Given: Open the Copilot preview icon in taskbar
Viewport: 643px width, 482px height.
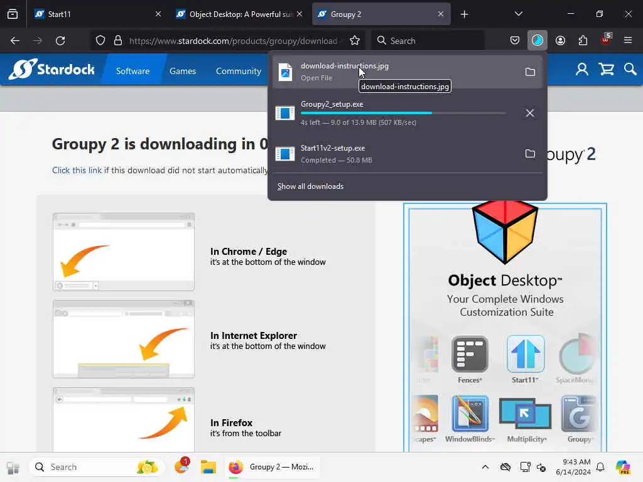Looking at the screenshot, I should point(623,467).
